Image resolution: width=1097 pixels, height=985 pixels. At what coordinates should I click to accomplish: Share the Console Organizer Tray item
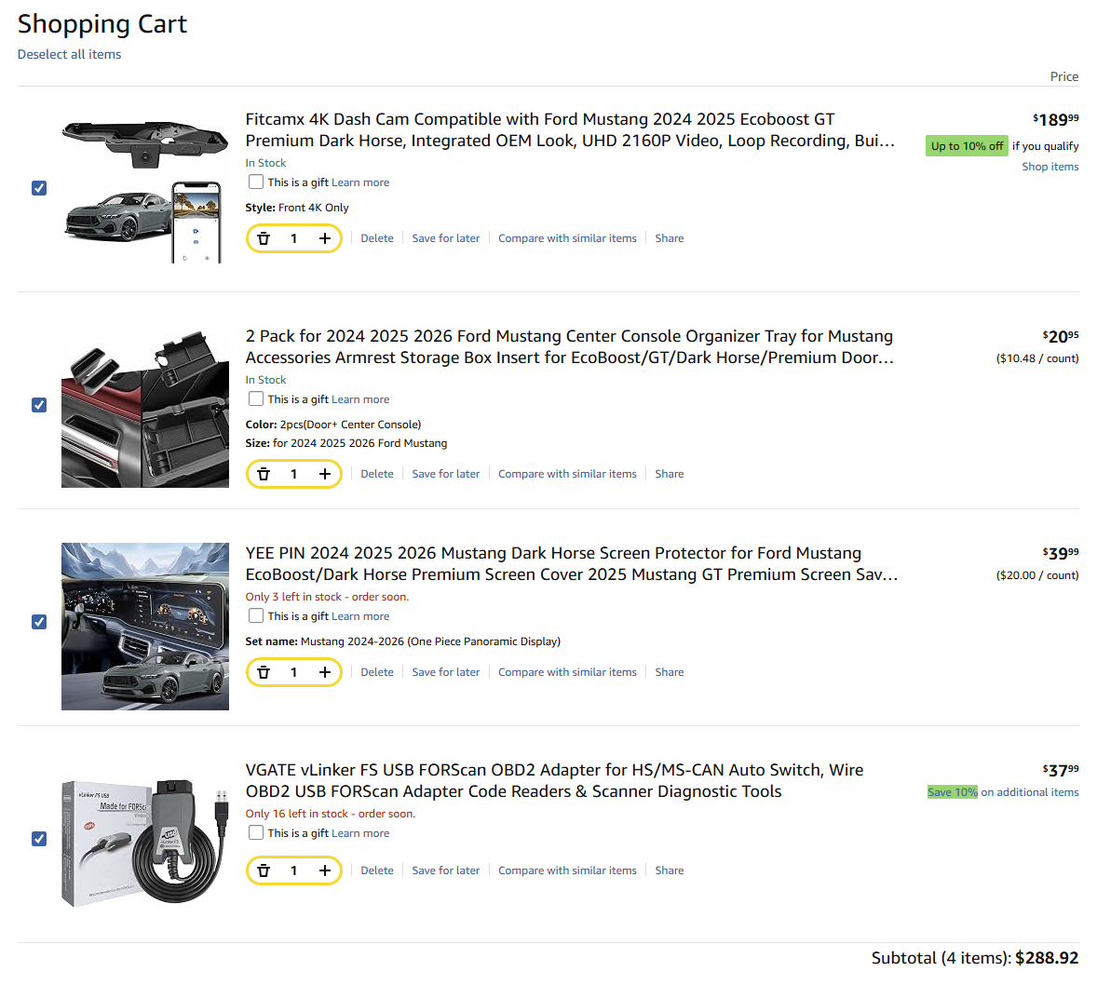670,474
